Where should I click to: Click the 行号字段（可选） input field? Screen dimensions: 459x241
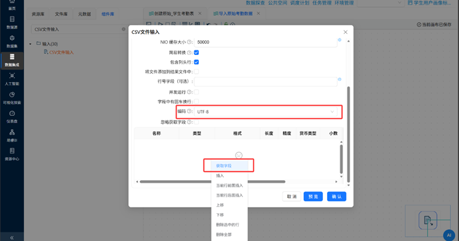coord(265,81)
